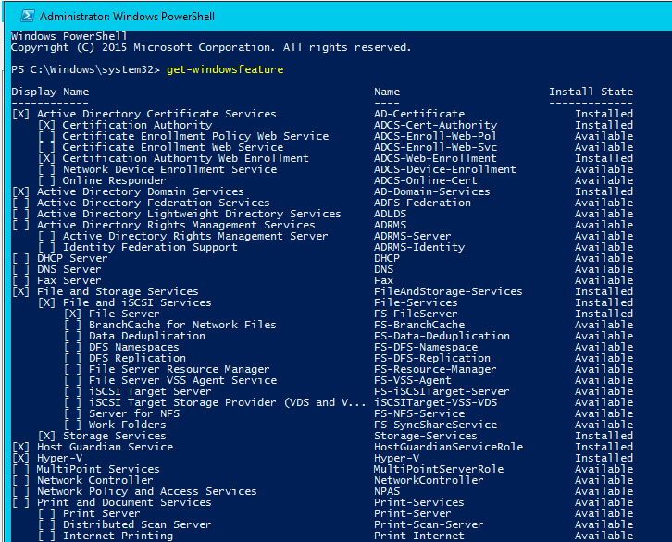672x542 pixels.
Task: Click the [X] marker beside Certification Authority
Action: tap(46, 125)
